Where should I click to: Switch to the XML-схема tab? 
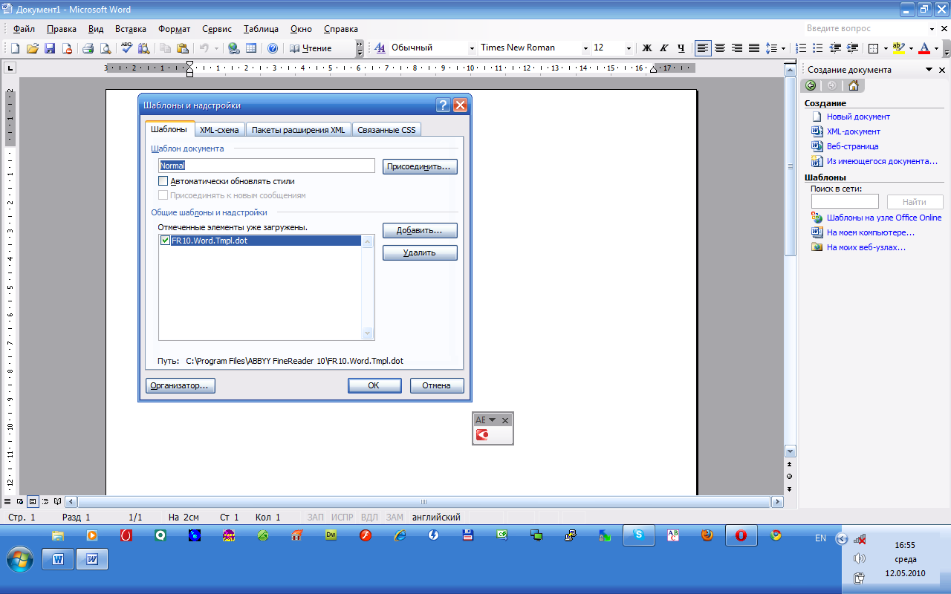219,130
